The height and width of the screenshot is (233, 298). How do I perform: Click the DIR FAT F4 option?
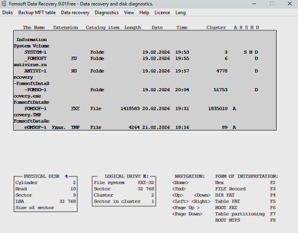click(x=245, y=195)
